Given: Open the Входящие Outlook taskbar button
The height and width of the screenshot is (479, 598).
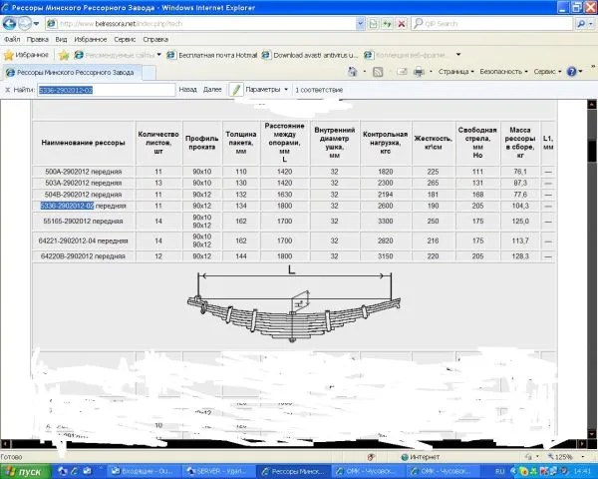Looking at the screenshot, I should (x=142, y=472).
